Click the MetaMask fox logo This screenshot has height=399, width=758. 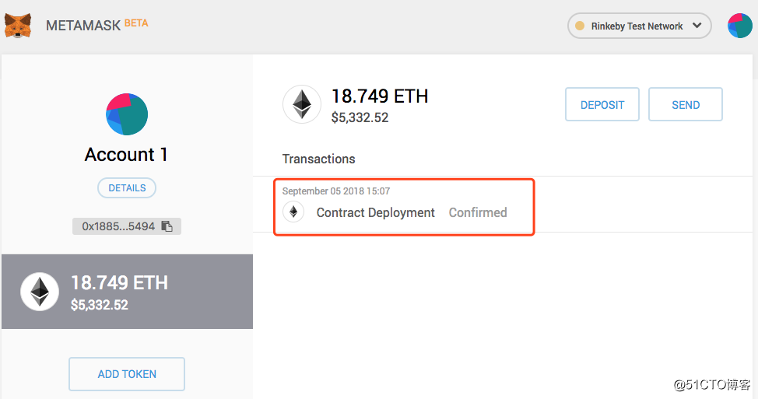pyautogui.click(x=18, y=26)
